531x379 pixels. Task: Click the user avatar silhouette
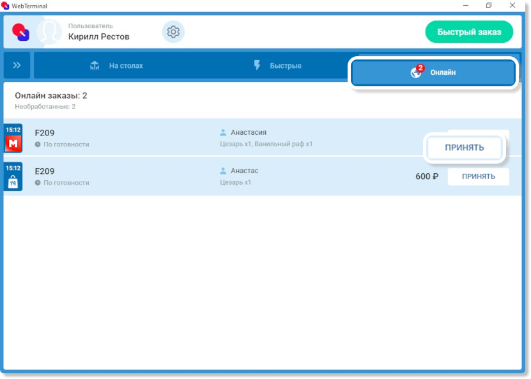point(49,32)
